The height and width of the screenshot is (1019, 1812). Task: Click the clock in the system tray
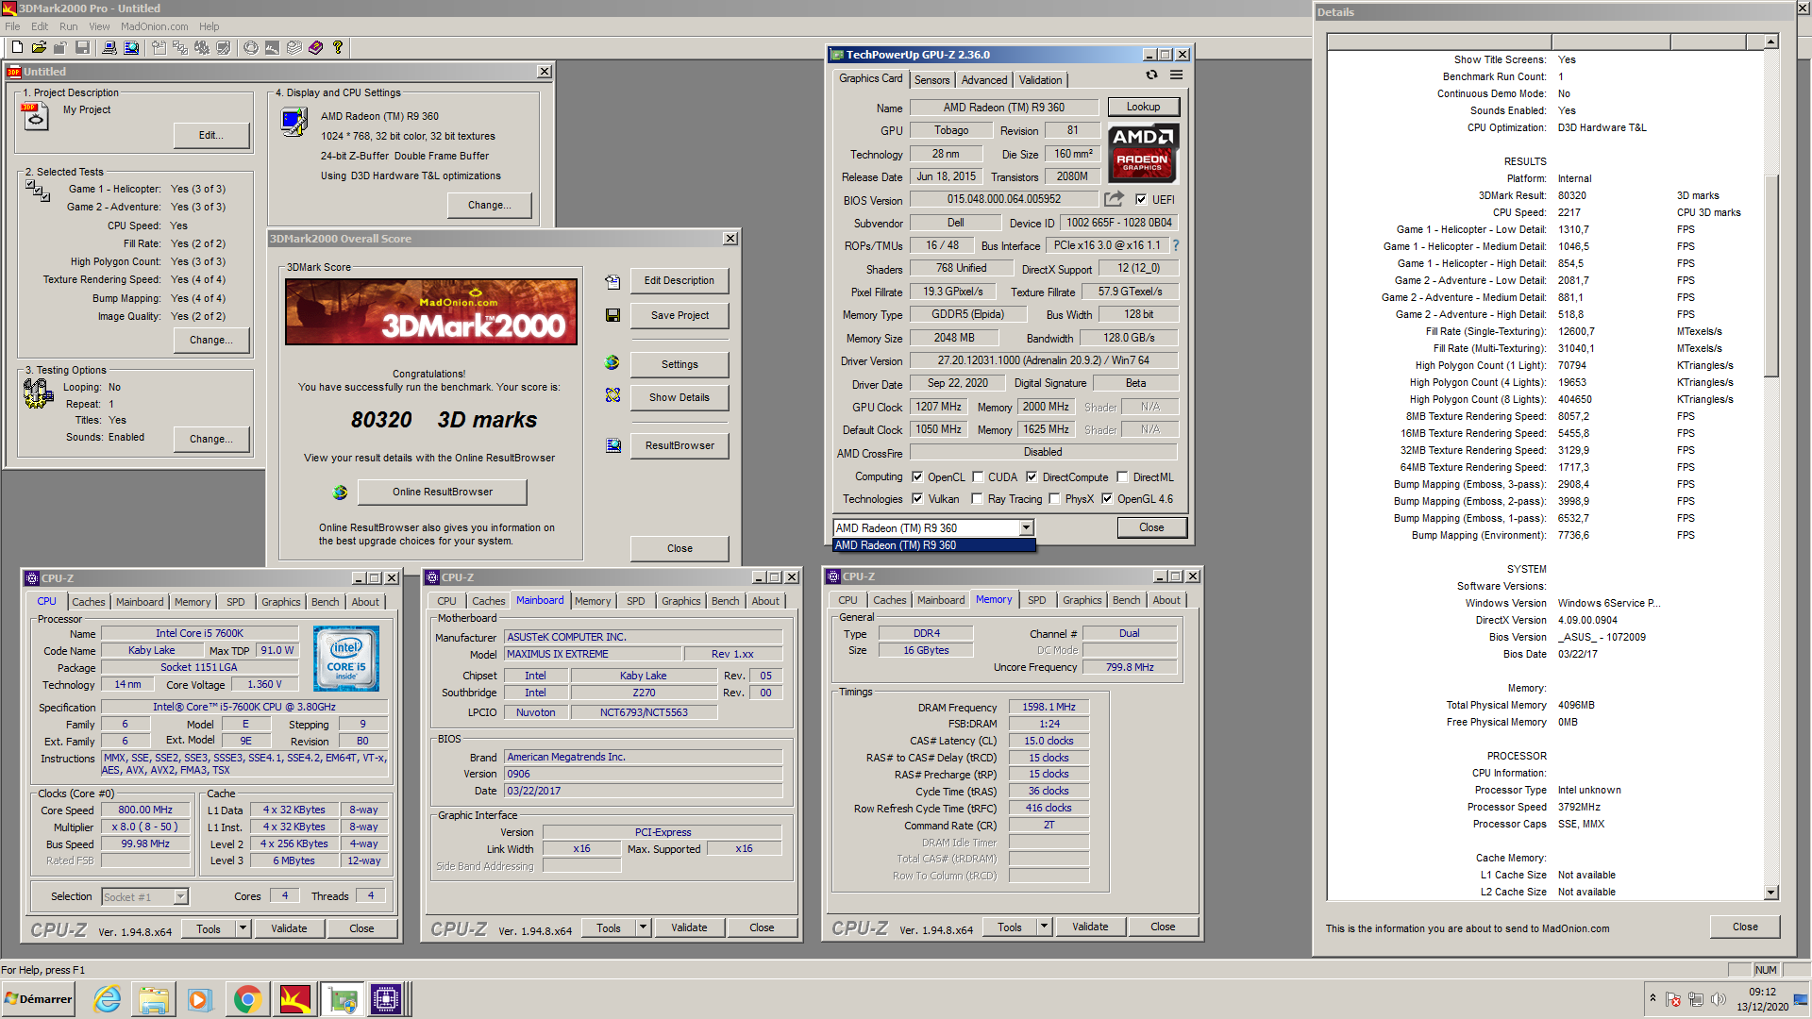pos(1762,999)
